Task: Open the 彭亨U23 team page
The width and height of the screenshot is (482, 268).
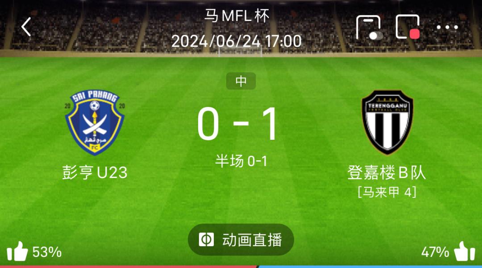Action: 95,172
